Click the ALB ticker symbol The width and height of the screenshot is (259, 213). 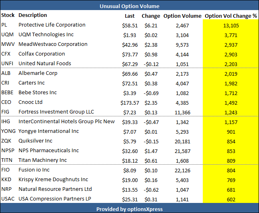(6, 73)
